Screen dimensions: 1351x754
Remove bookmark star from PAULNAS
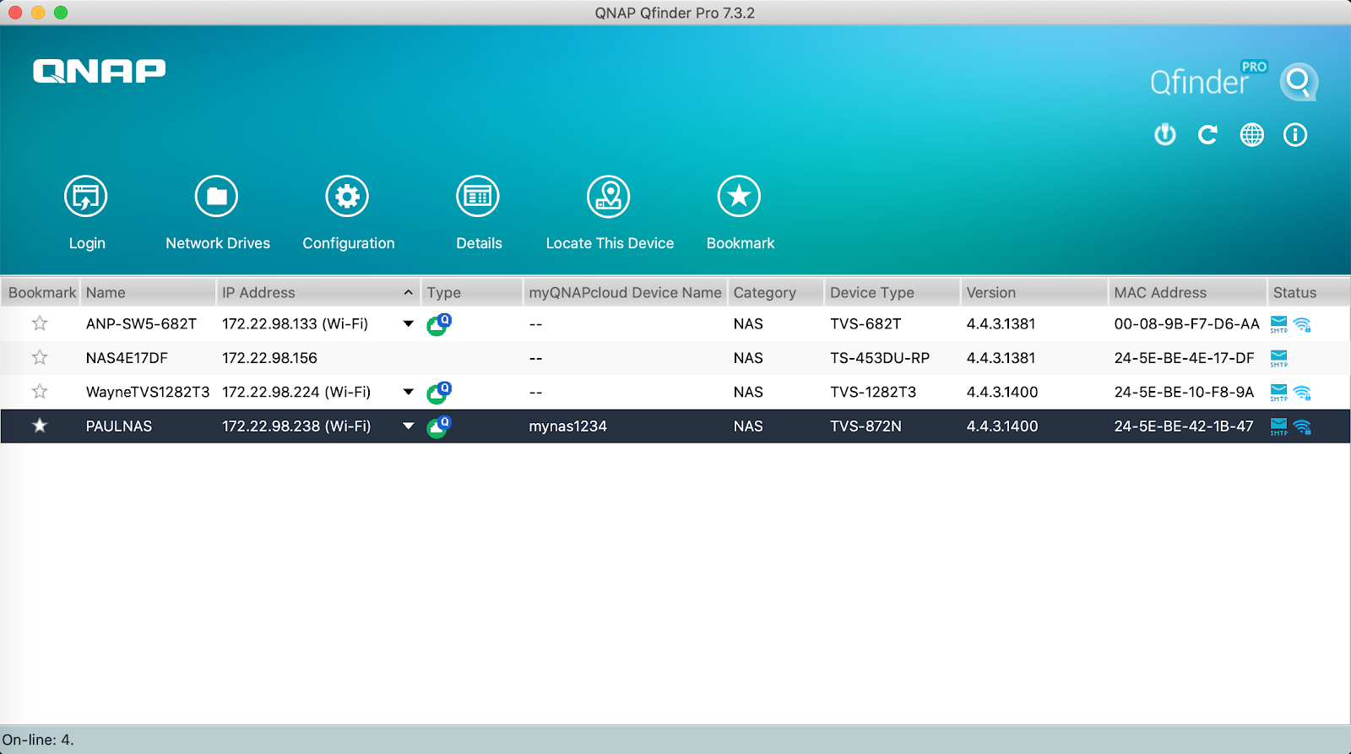pos(40,426)
